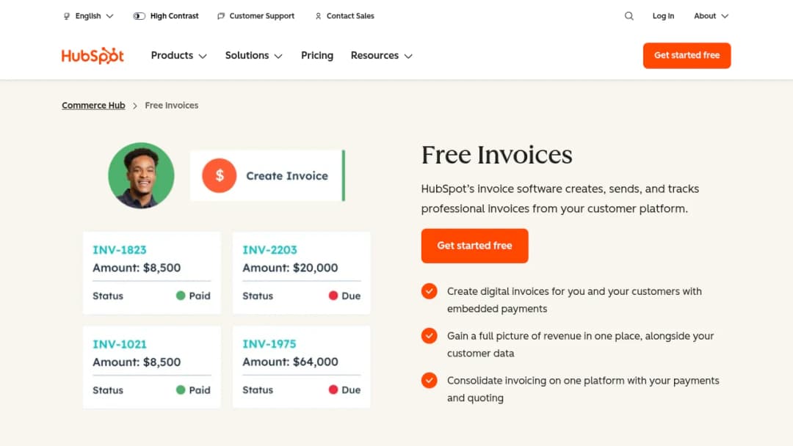The height and width of the screenshot is (446, 793).
Task: Open the English language dropdown
Action: tap(89, 16)
